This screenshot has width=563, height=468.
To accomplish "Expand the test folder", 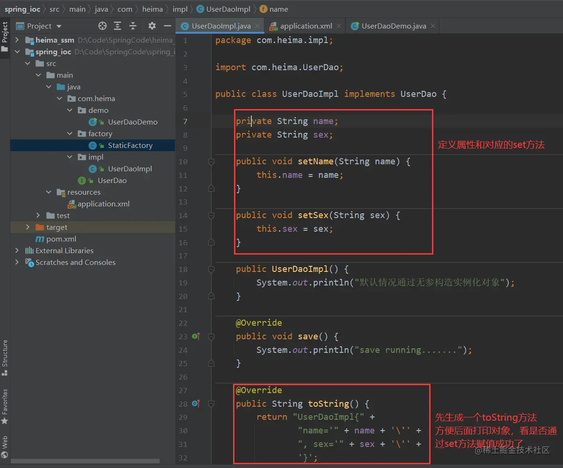I will [38, 216].
